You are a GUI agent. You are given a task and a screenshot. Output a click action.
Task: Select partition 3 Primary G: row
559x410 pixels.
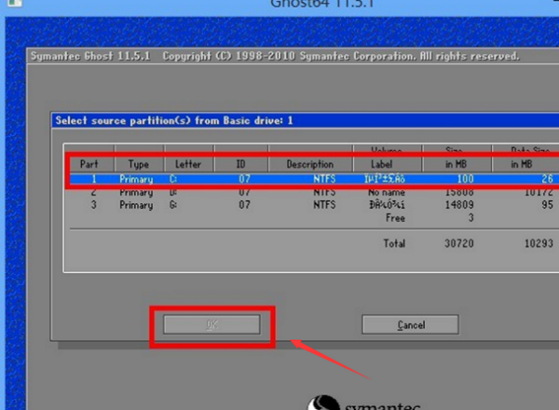(314, 205)
